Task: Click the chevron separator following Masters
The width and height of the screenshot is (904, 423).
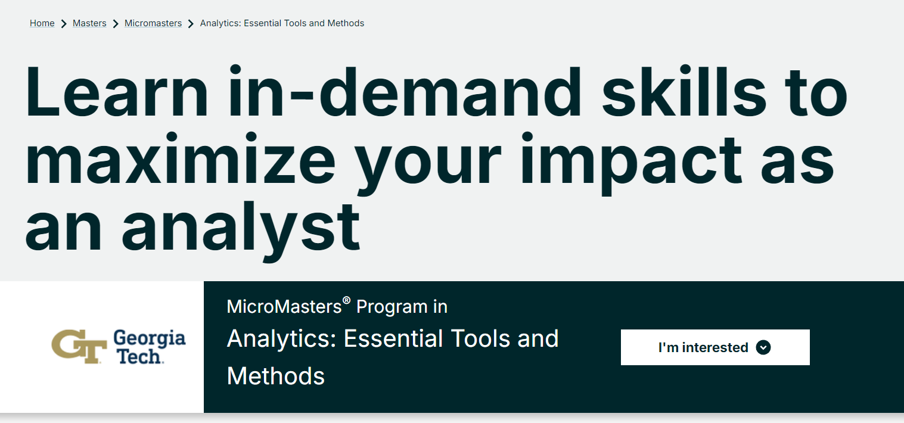Action: pyautogui.click(x=115, y=23)
